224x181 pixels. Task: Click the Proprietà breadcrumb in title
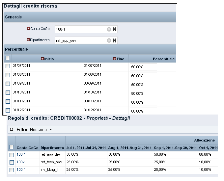pyautogui.click(x=97, y=118)
